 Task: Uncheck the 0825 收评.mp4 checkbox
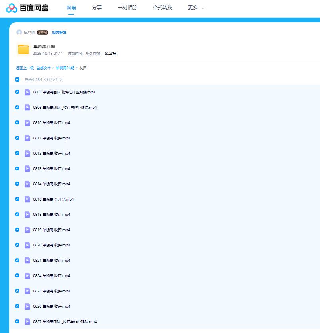[x=17, y=291]
